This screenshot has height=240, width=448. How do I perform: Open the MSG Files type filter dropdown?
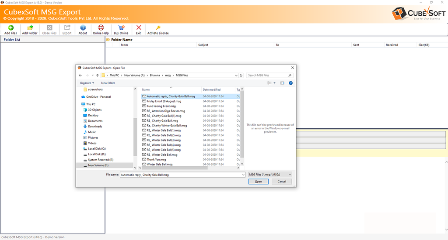point(270,175)
